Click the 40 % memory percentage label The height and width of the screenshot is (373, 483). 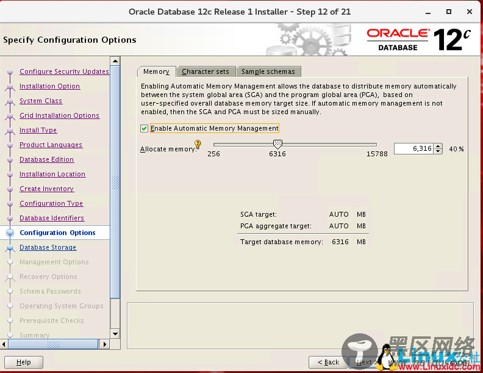456,149
